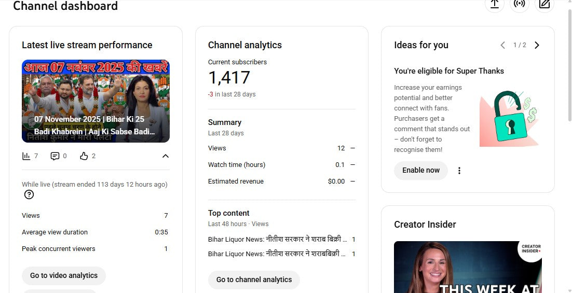This screenshot has width=572, height=293.
Task: Open the create post icon
Action: point(544,4)
